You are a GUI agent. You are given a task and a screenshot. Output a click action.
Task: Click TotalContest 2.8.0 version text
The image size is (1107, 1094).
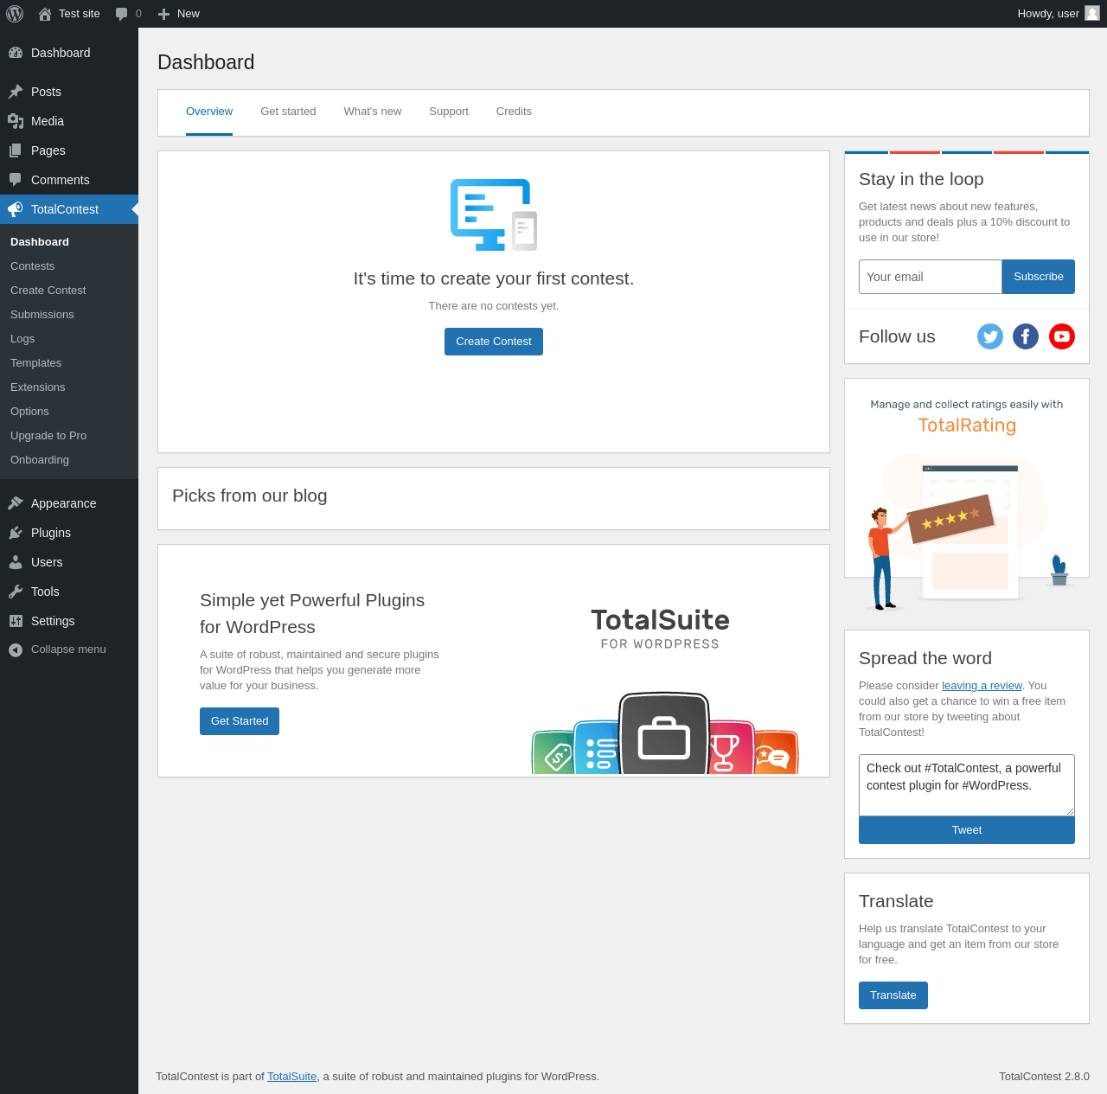(x=1044, y=1077)
